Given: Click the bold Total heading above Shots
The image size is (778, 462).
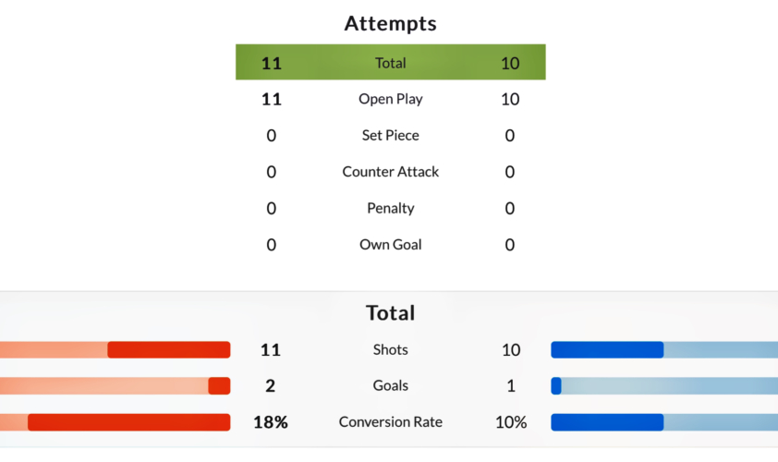Looking at the screenshot, I should pos(390,312).
